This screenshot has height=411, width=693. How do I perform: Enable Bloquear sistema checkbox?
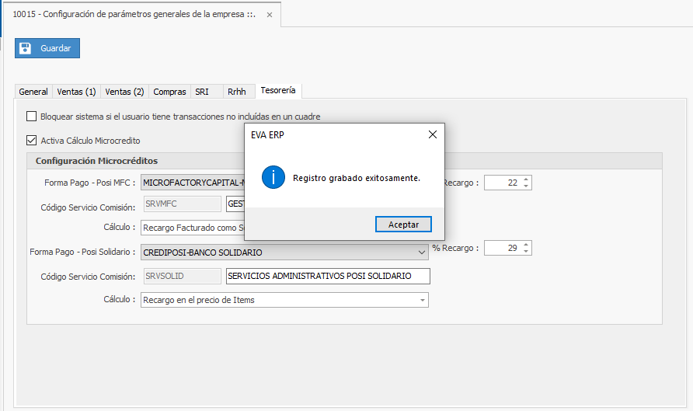(32, 117)
